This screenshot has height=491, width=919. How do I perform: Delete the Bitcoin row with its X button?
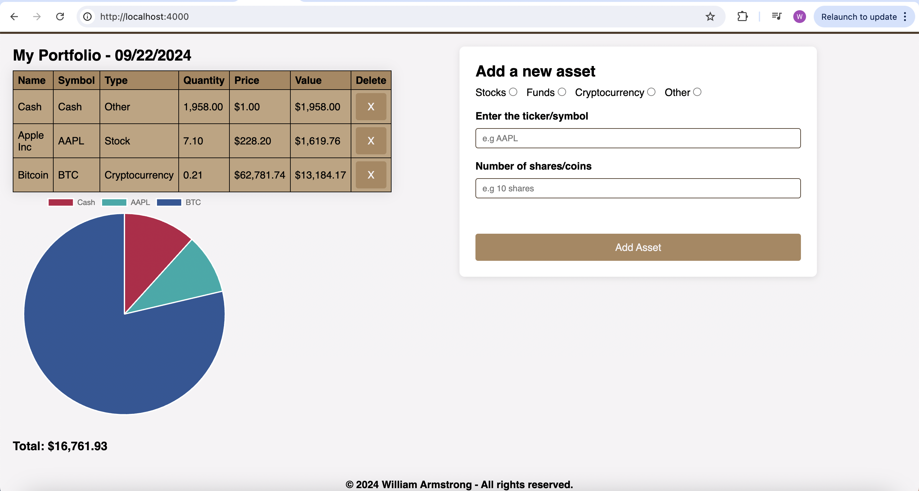(x=371, y=175)
